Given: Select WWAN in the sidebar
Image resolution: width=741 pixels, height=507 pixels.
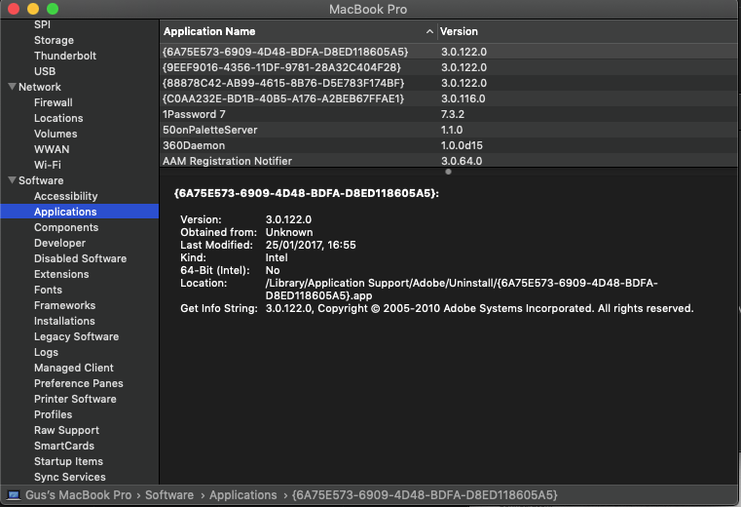Looking at the screenshot, I should [52, 149].
